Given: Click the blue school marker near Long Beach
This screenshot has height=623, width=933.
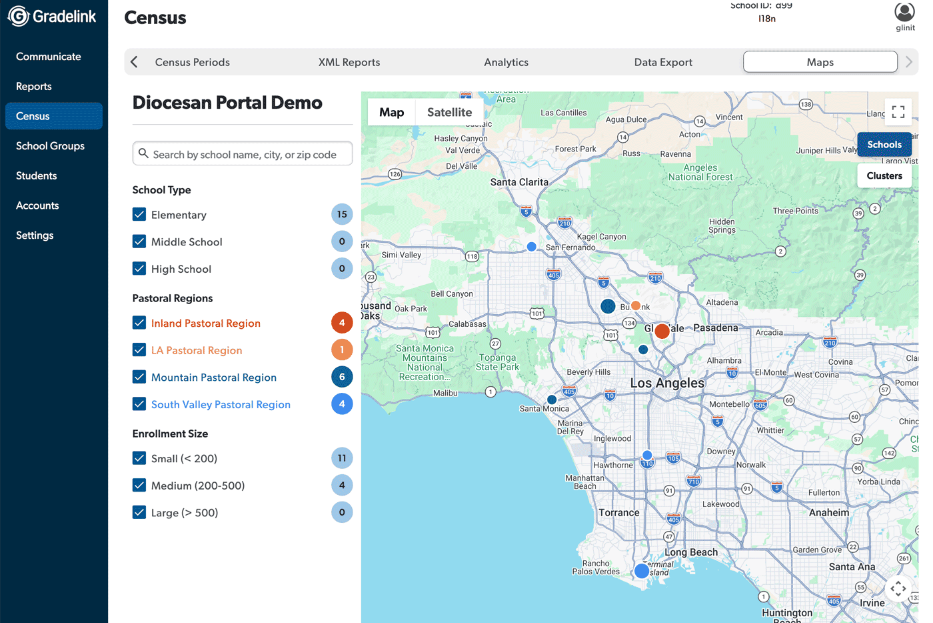Looking at the screenshot, I should pyautogui.click(x=642, y=571).
